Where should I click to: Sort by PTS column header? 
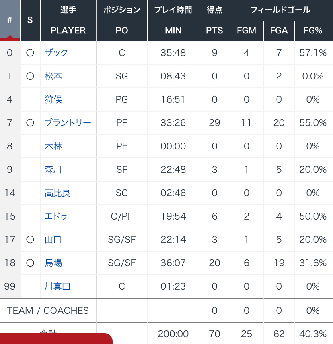click(x=214, y=31)
